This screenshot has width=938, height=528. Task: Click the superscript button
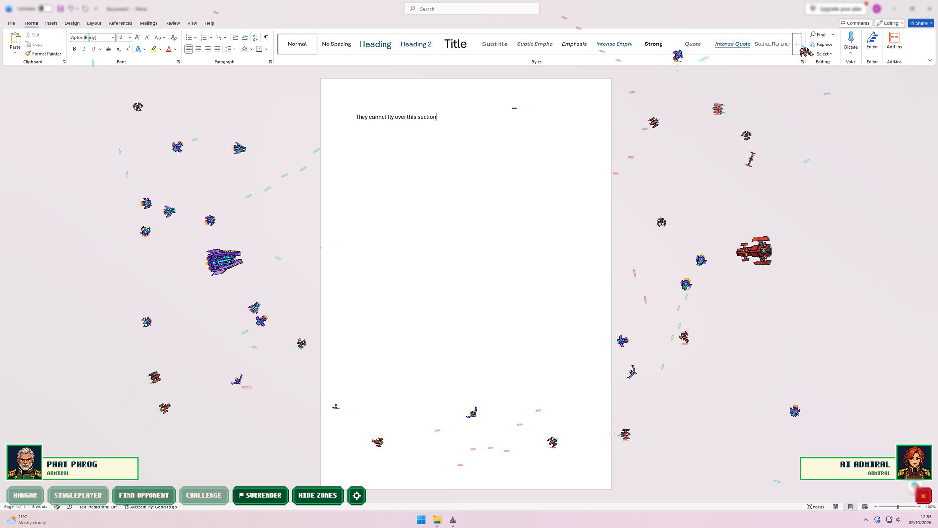(x=128, y=49)
